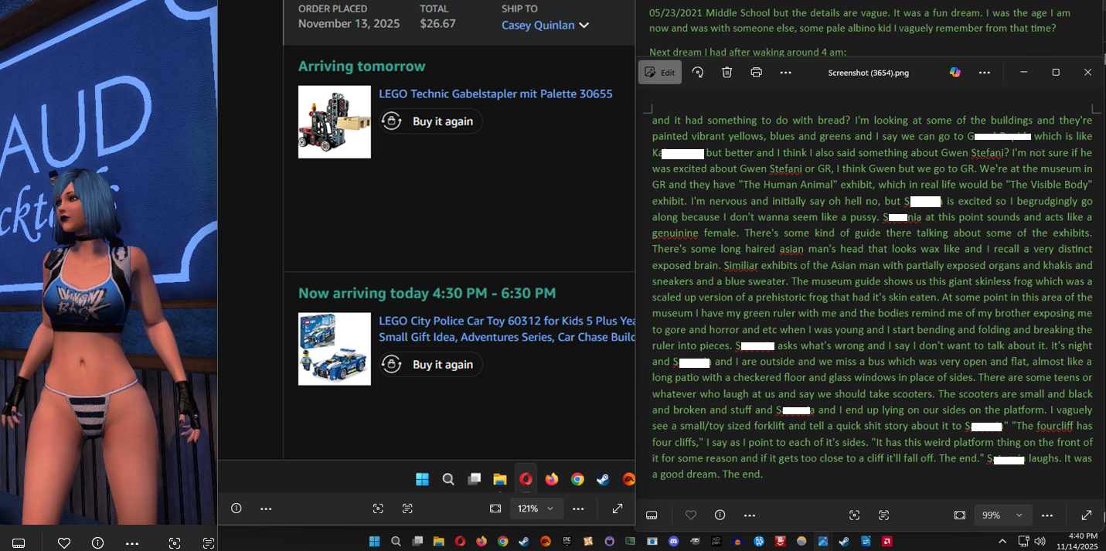Image resolution: width=1106 pixels, height=551 pixels.
Task: Click the LEGO forklift product thumbnail
Action: [335, 122]
